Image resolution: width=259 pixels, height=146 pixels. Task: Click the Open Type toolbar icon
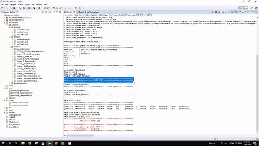(x=54, y=8)
